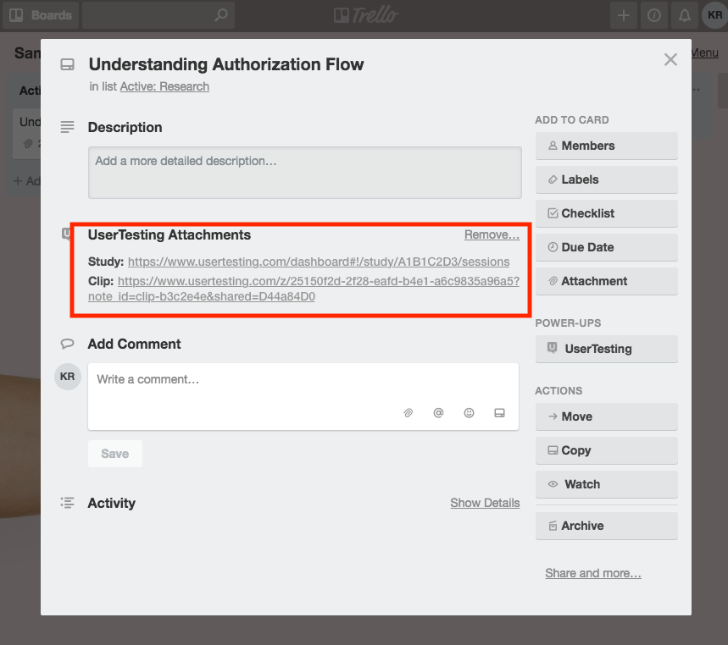
Task: Open Share and more link
Action: point(593,573)
